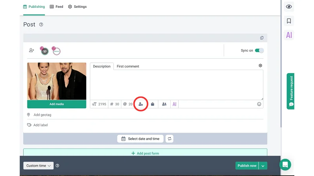
Task: Click the repeat post icon
Action: pos(169,139)
